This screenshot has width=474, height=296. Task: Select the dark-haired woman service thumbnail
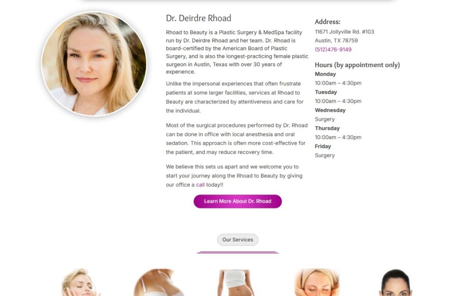[x=396, y=282]
